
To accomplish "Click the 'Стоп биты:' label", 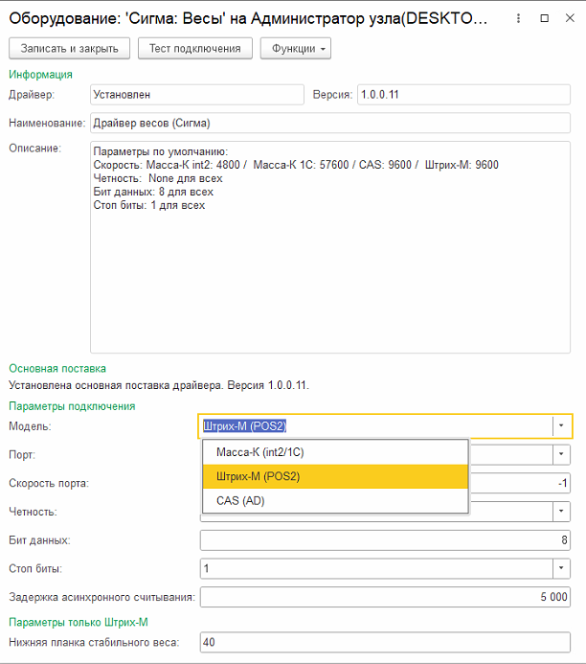I will [x=35, y=568].
